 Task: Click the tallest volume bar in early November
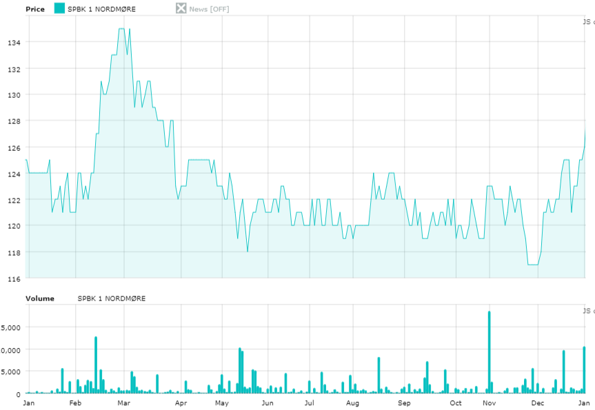point(489,352)
